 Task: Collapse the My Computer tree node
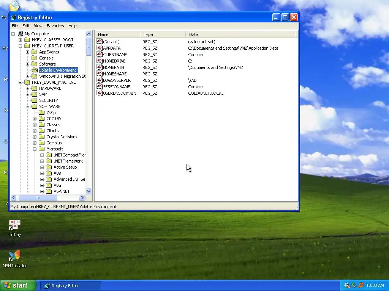(x=13, y=34)
